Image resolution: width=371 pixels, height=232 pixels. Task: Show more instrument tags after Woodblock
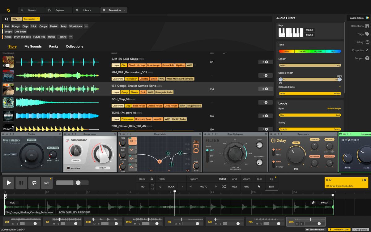tap(86, 26)
